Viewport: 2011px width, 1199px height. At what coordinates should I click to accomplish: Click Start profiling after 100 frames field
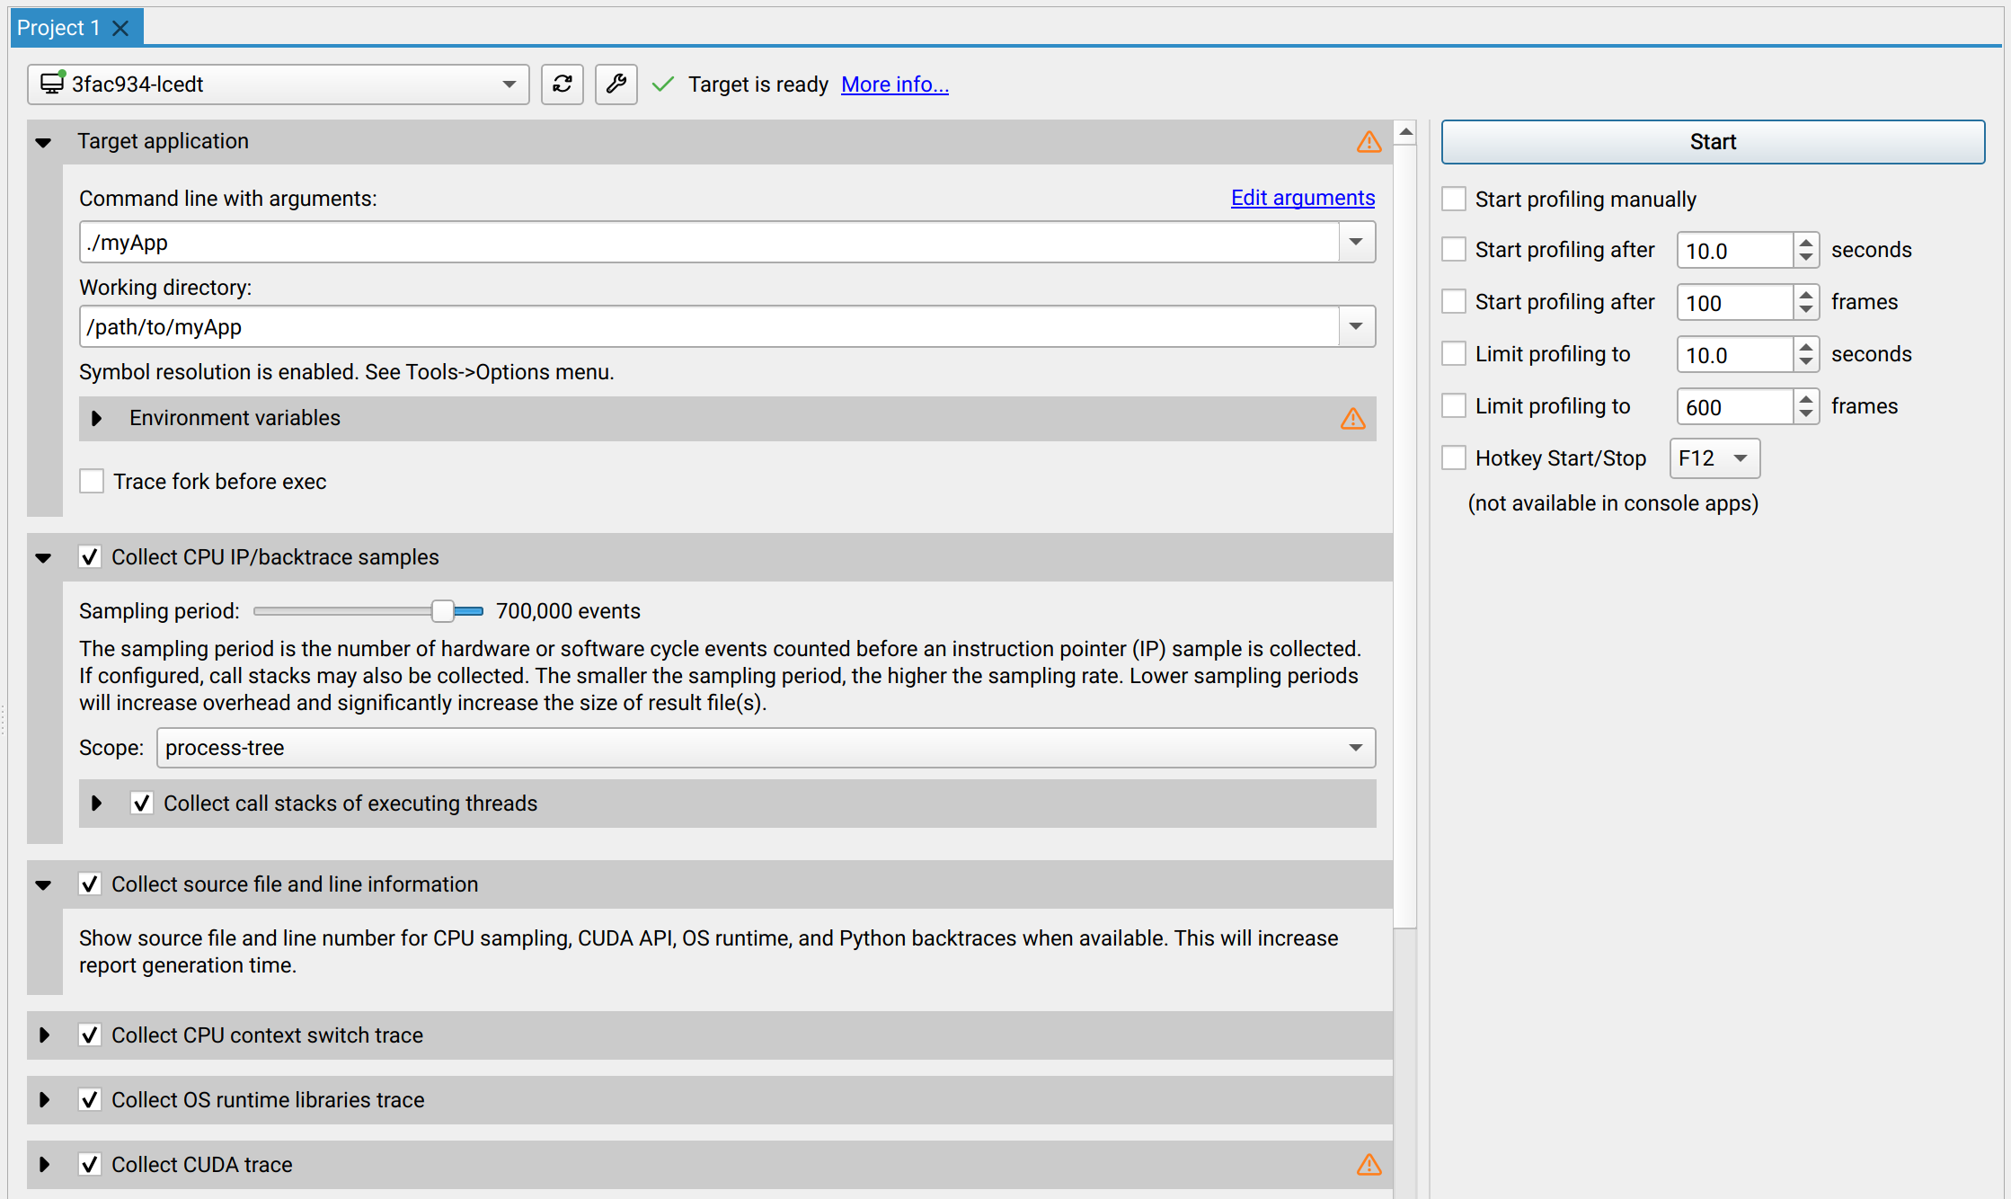point(1734,303)
